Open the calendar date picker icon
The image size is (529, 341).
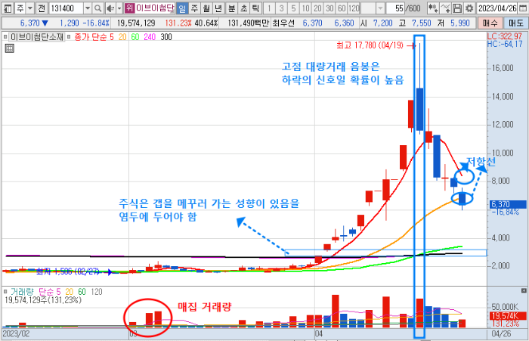coord(523,8)
